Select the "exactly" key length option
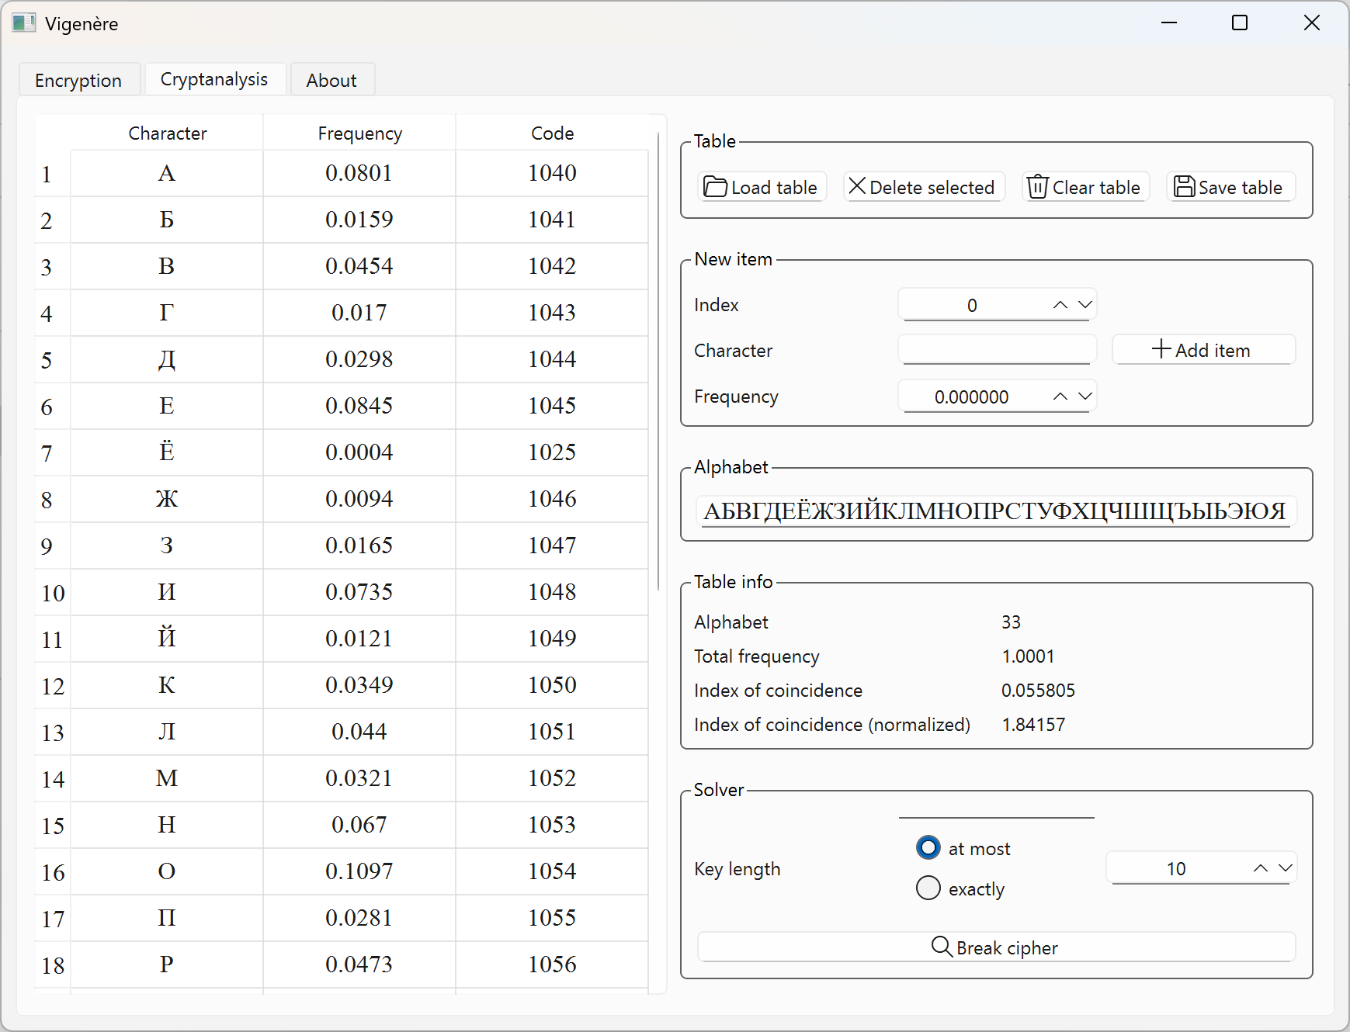Image resolution: width=1350 pixels, height=1032 pixels. [x=928, y=888]
